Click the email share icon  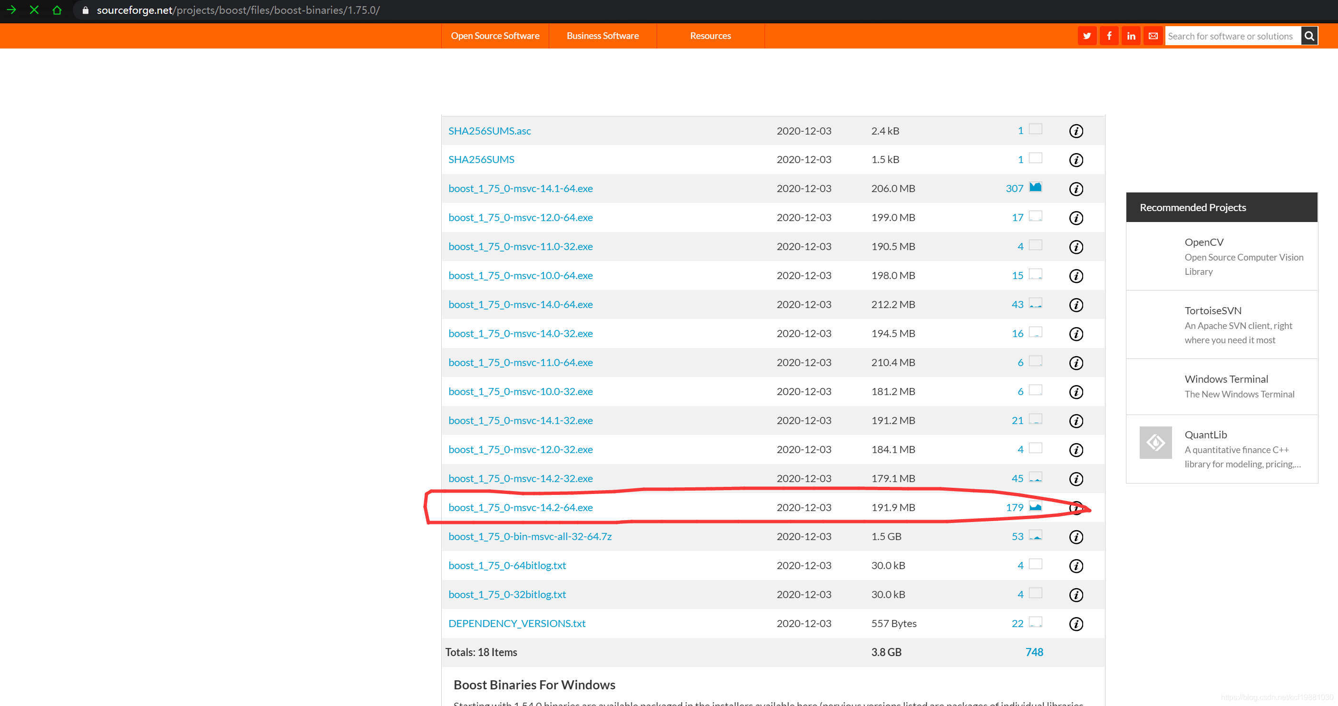click(x=1153, y=36)
